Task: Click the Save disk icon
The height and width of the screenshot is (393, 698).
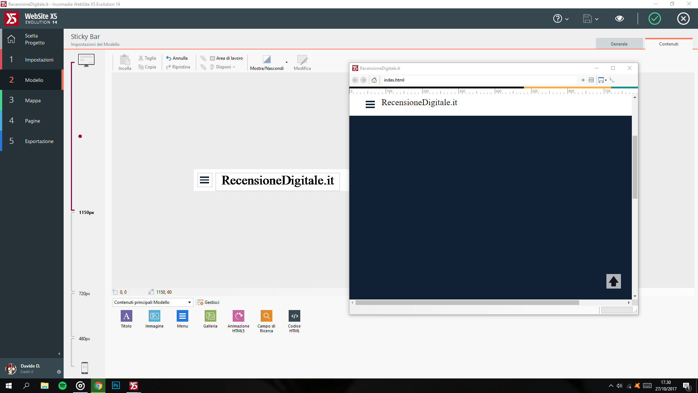Action: pyautogui.click(x=587, y=19)
